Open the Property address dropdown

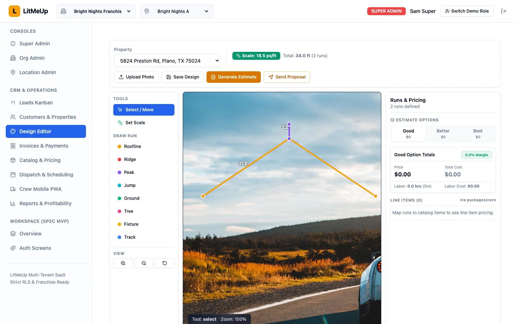[167, 61]
